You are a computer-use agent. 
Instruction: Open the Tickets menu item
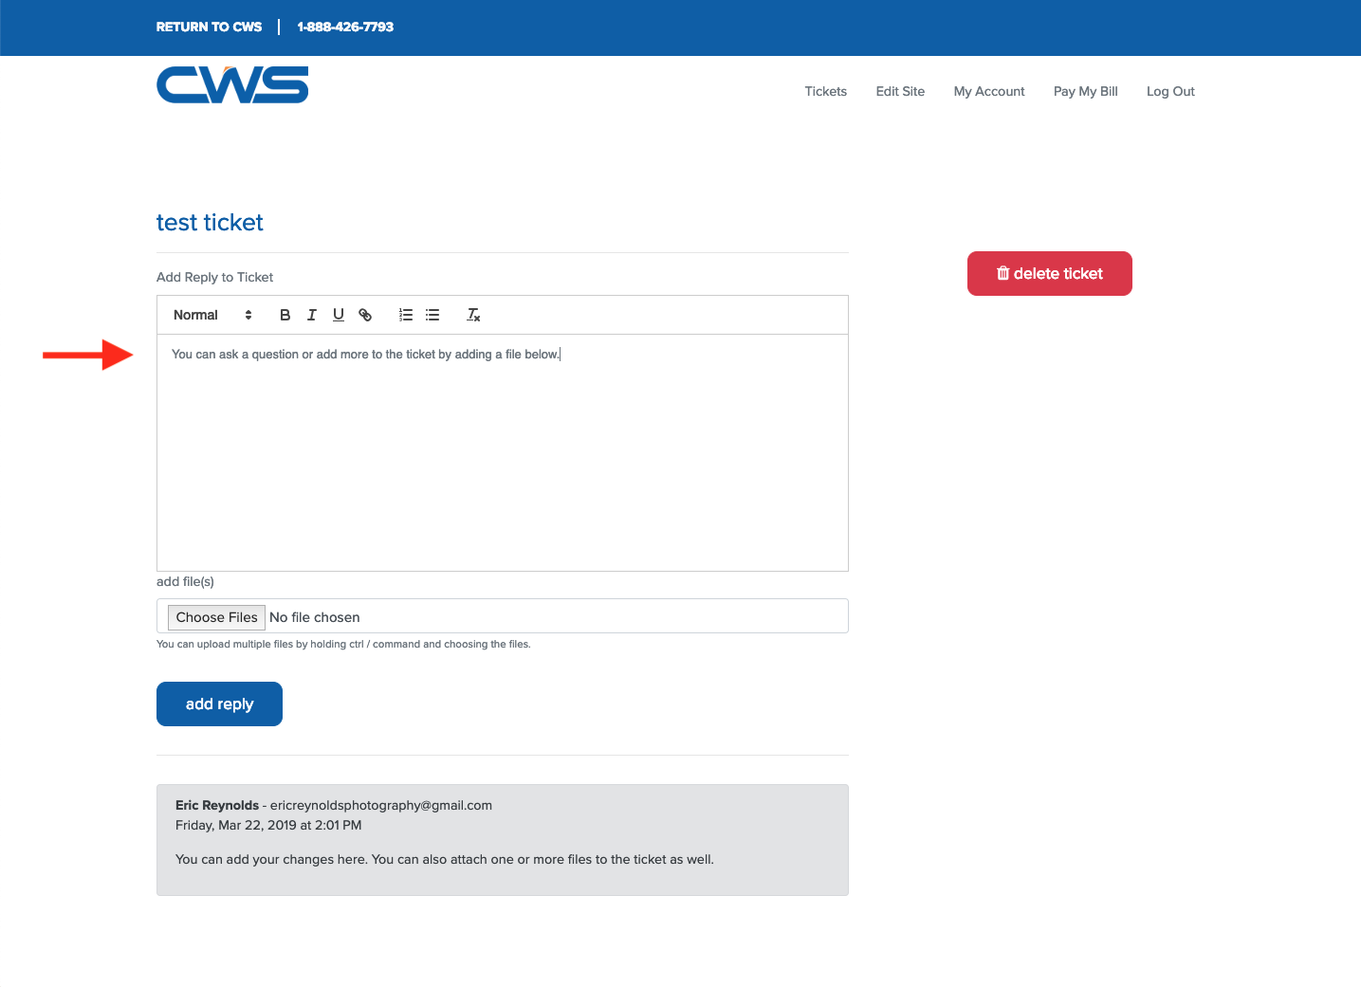click(x=825, y=91)
